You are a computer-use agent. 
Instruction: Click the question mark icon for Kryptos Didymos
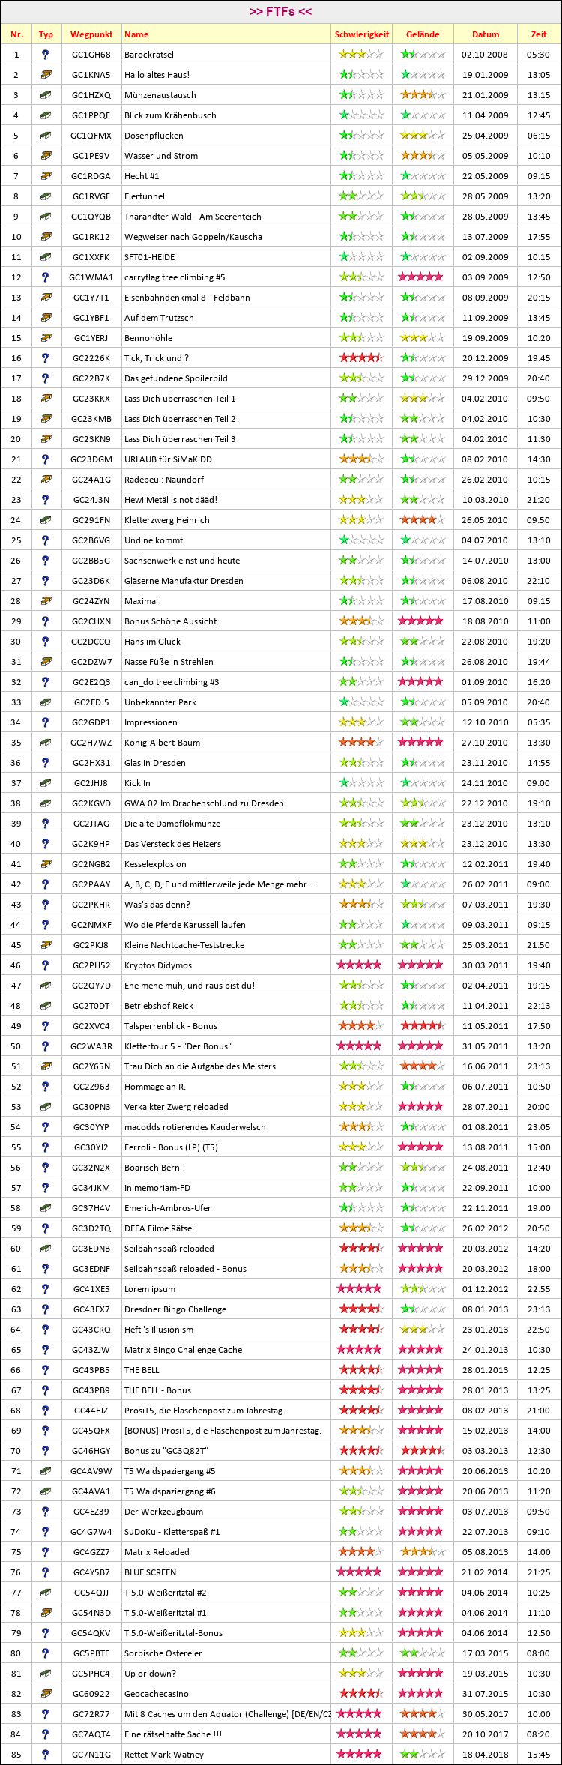(46, 965)
